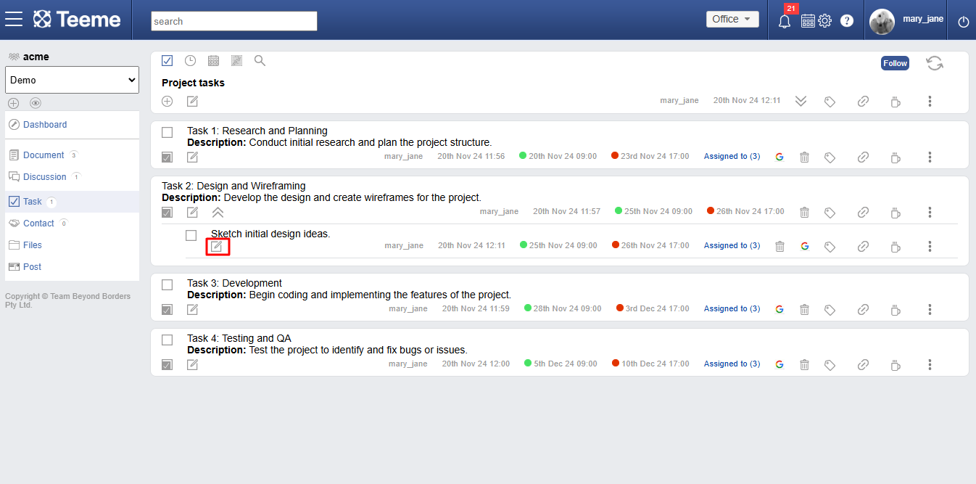
Task: Click the search magnifier icon above Project tasks
Action: 260,61
